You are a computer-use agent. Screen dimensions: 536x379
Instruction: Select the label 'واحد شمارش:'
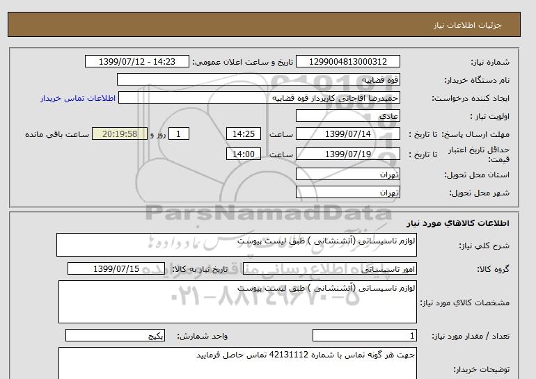(202, 337)
